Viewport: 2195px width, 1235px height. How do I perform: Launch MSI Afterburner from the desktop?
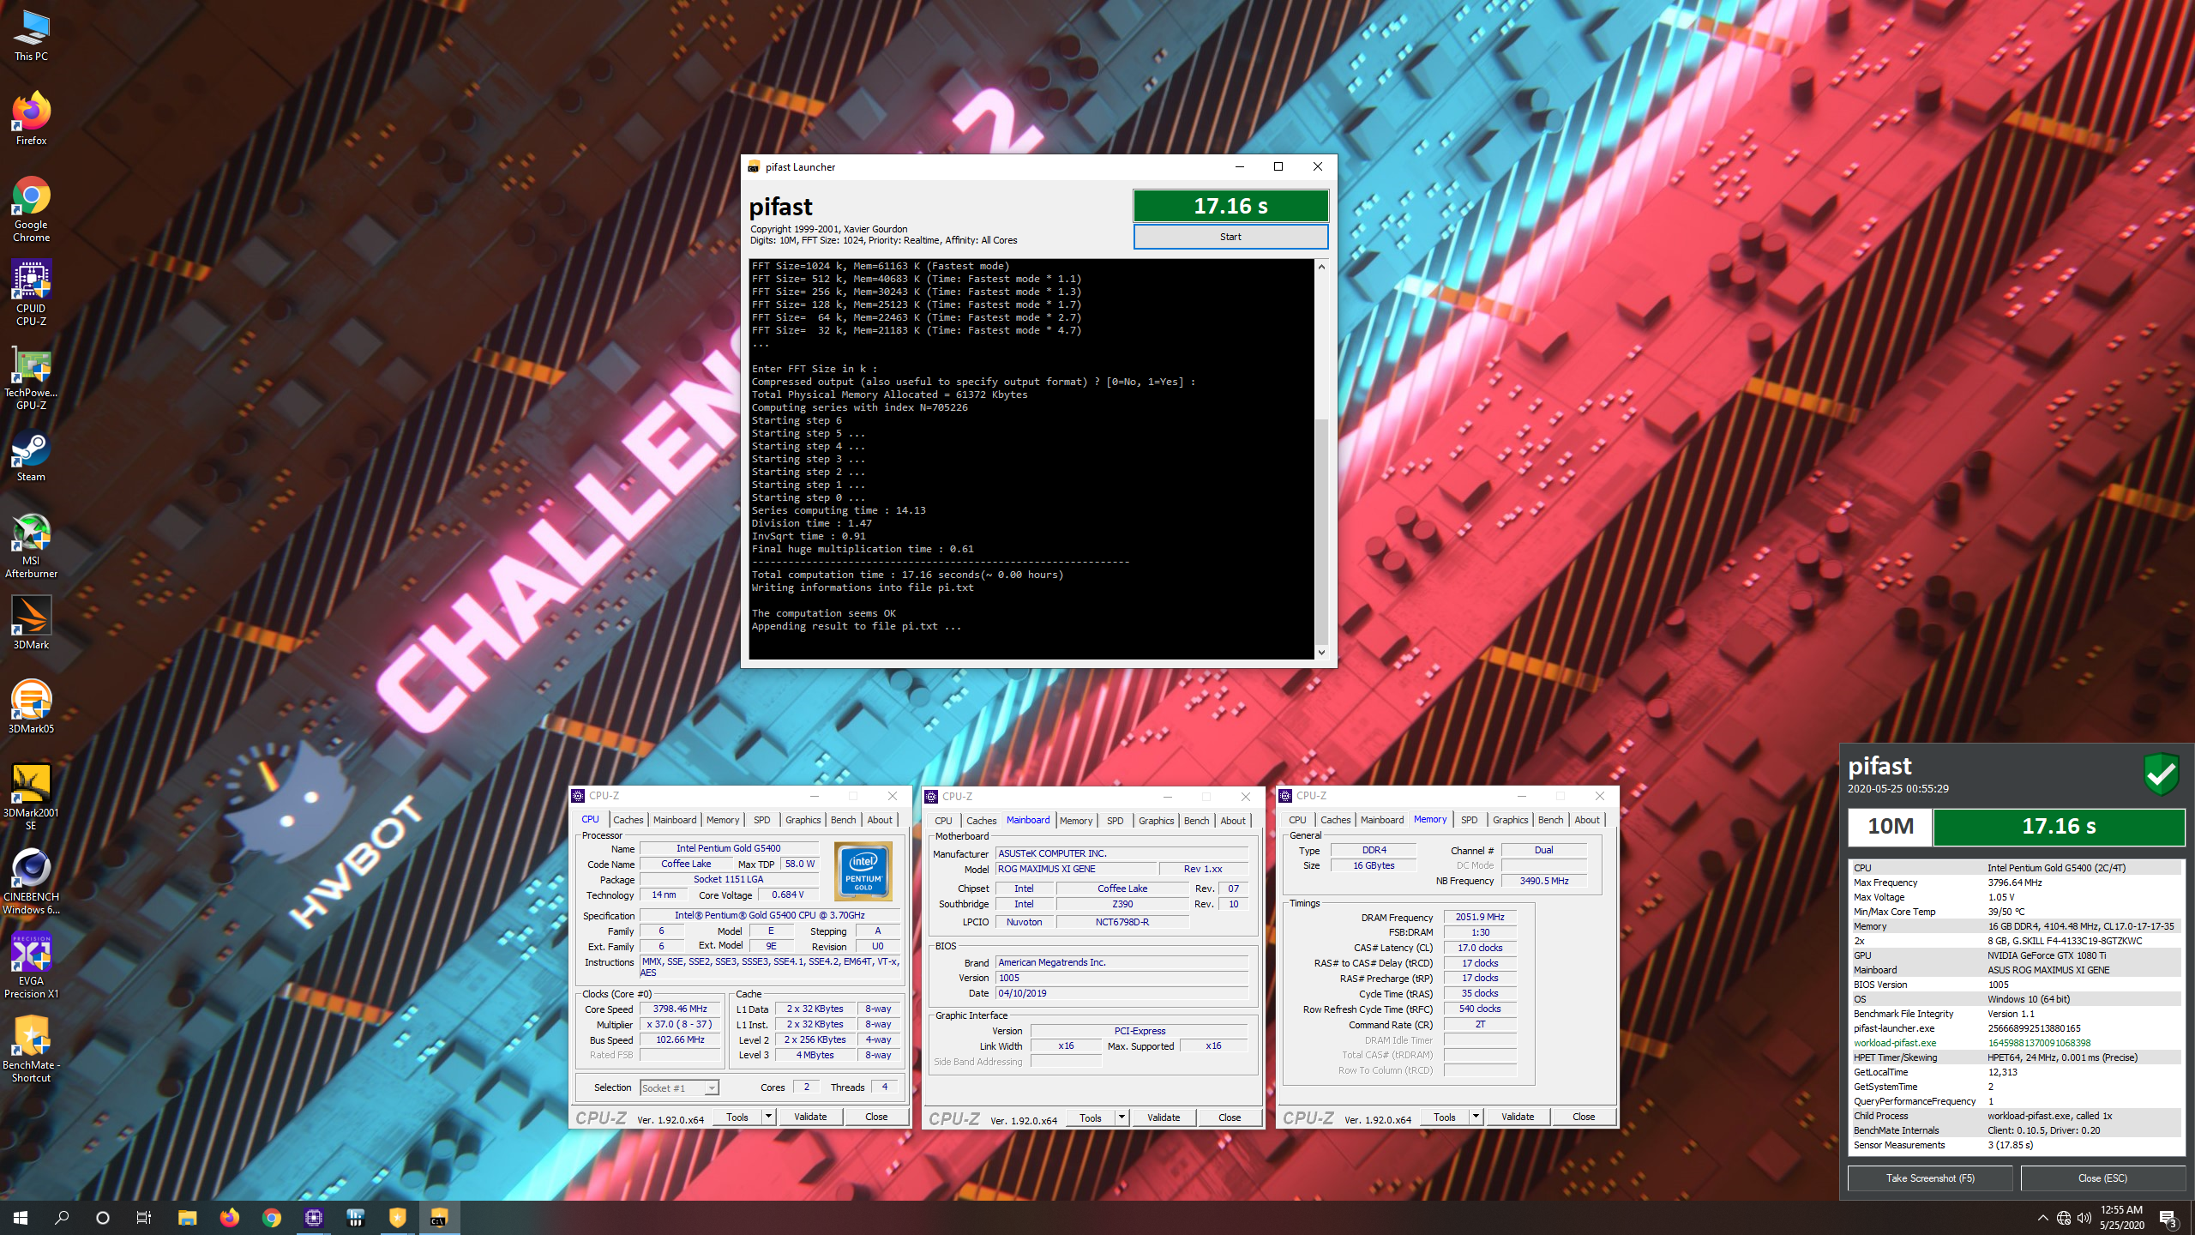pyautogui.click(x=31, y=545)
